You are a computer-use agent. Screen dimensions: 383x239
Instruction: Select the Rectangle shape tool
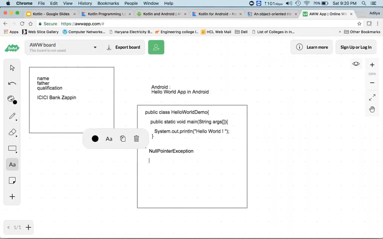(x=12, y=148)
